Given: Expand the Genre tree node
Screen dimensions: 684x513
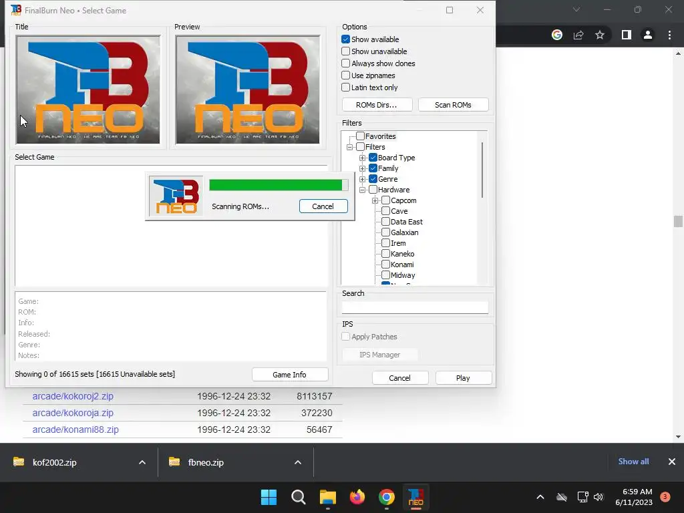Looking at the screenshot, I should tap(362, 179).
